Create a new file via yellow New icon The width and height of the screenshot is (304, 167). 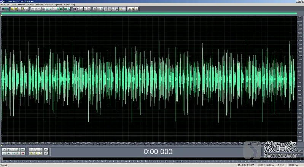(12, 9)
